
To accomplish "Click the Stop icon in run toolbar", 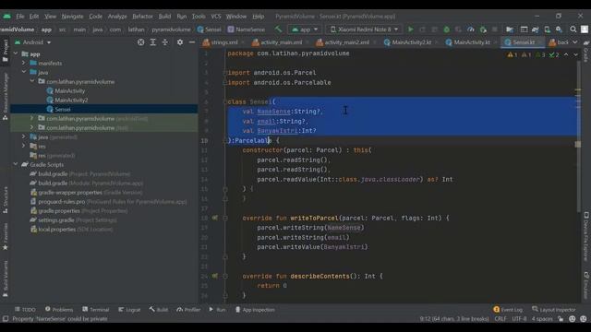I will point(495,30).
